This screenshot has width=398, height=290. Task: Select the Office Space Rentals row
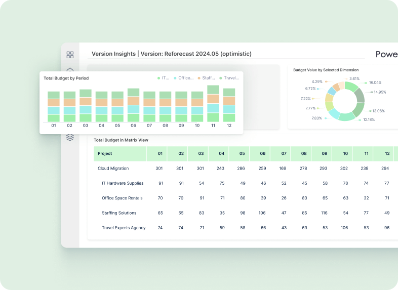[122, 198]
